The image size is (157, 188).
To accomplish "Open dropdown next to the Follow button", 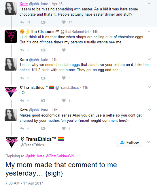I will [148, 142].
